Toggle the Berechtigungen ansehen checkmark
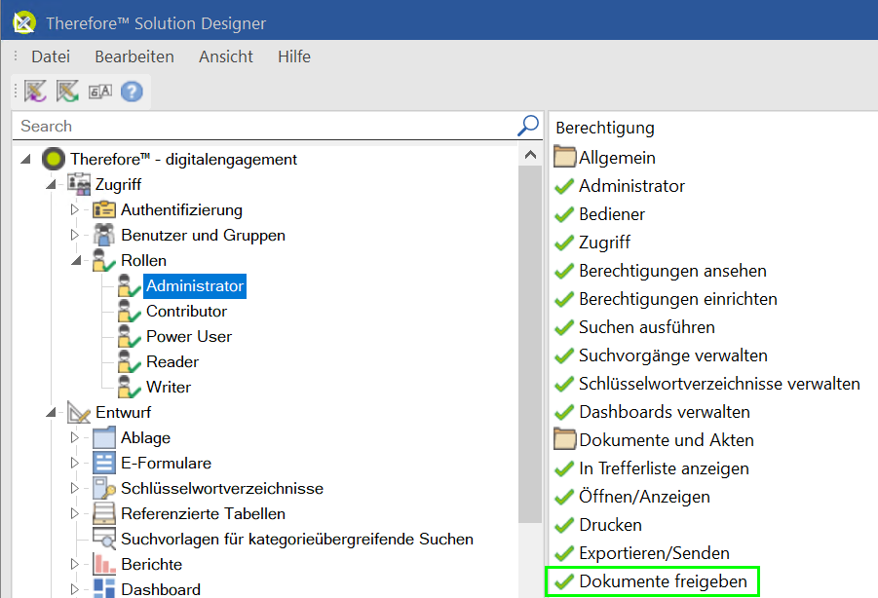 pyautogui.click(x=564, y=271)
